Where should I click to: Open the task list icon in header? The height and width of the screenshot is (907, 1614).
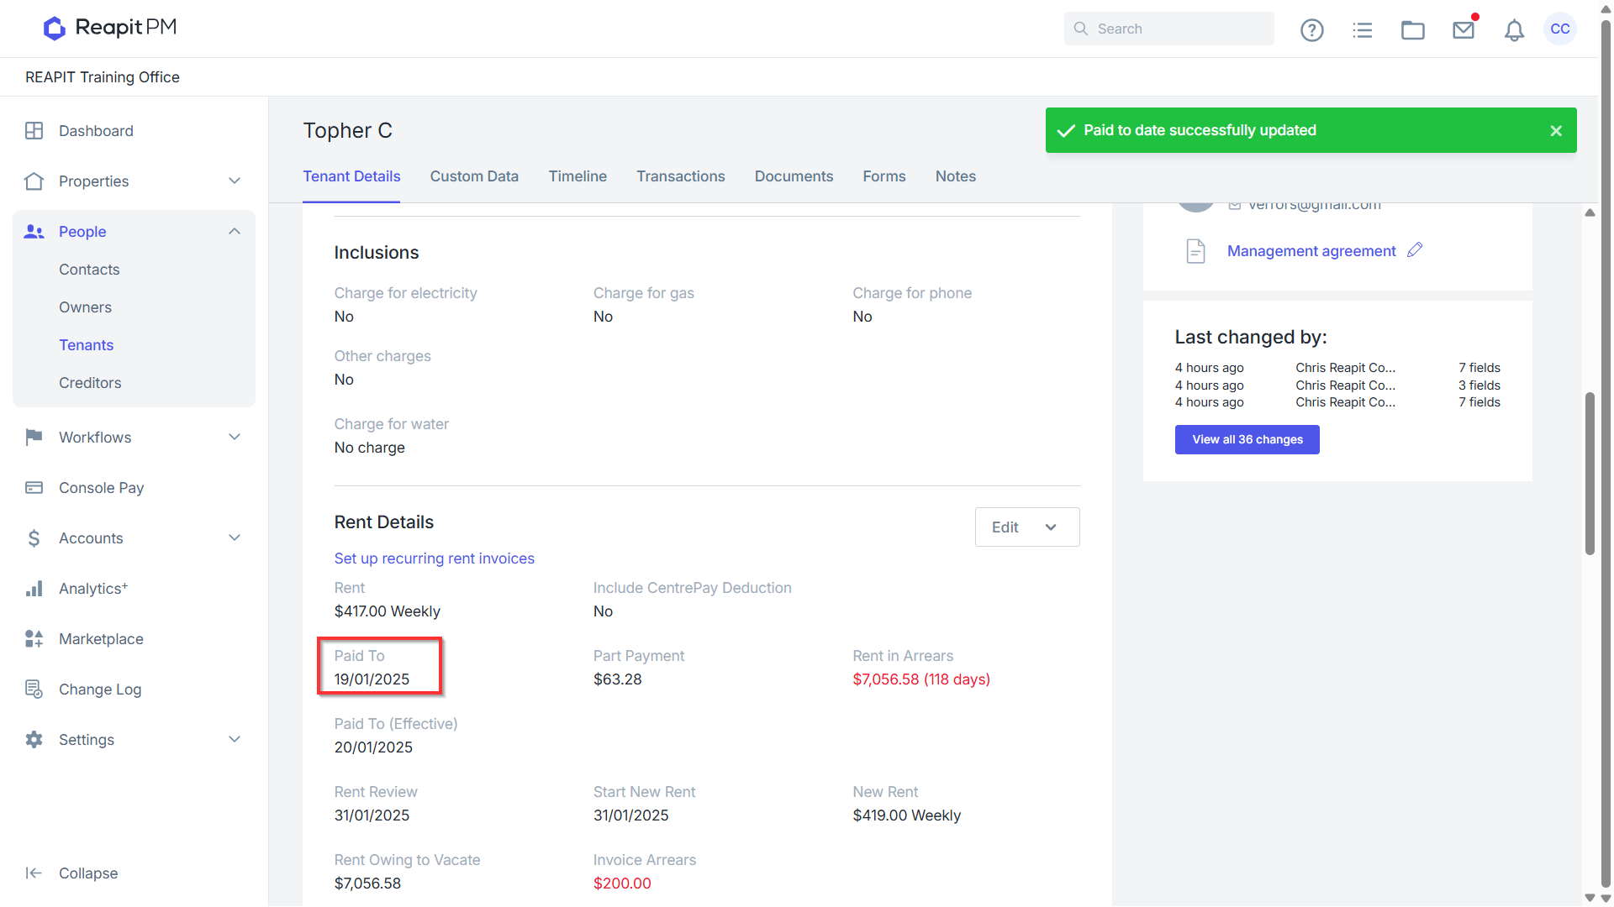[1362, 30]
